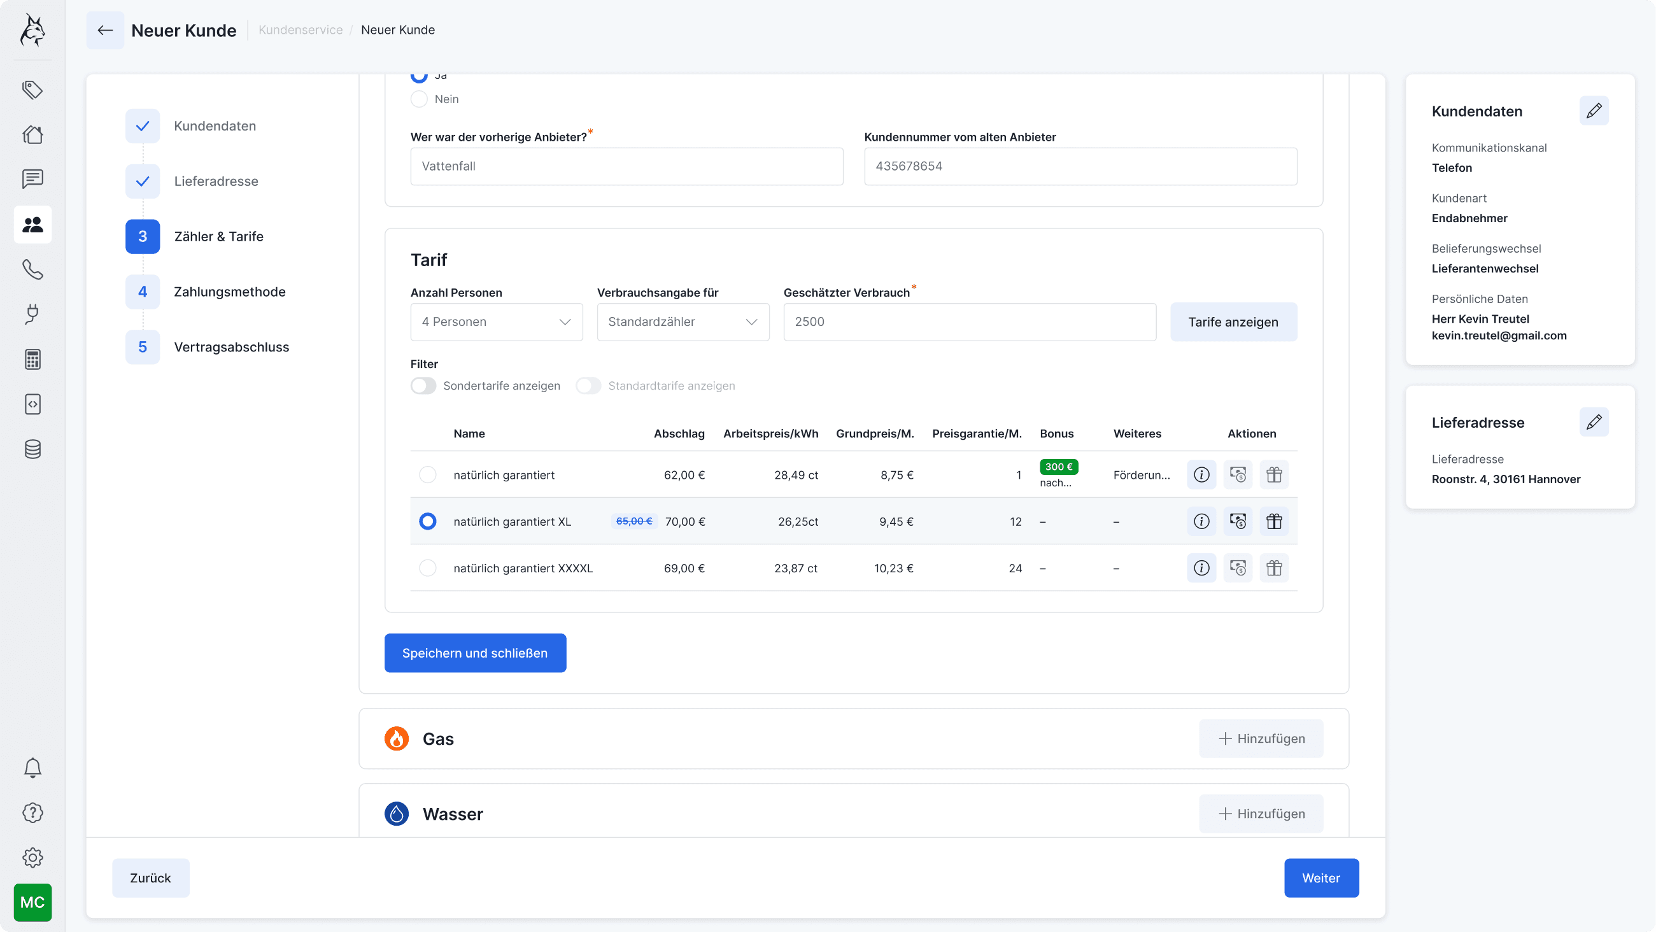Image resolution: width=1656 pixels, height=932 pixels.
Task: Click gift icon for natürlich garantiert XXXXL
Action: (1273, 568)
